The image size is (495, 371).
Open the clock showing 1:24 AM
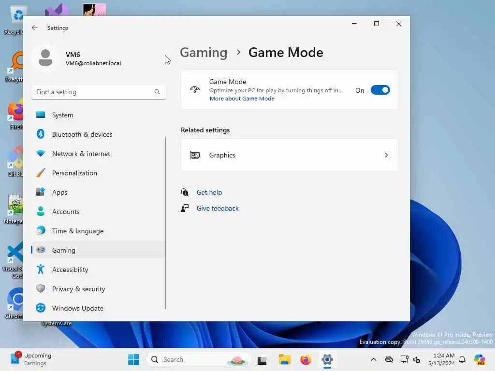pyautogui.click(x=441, y=359)
